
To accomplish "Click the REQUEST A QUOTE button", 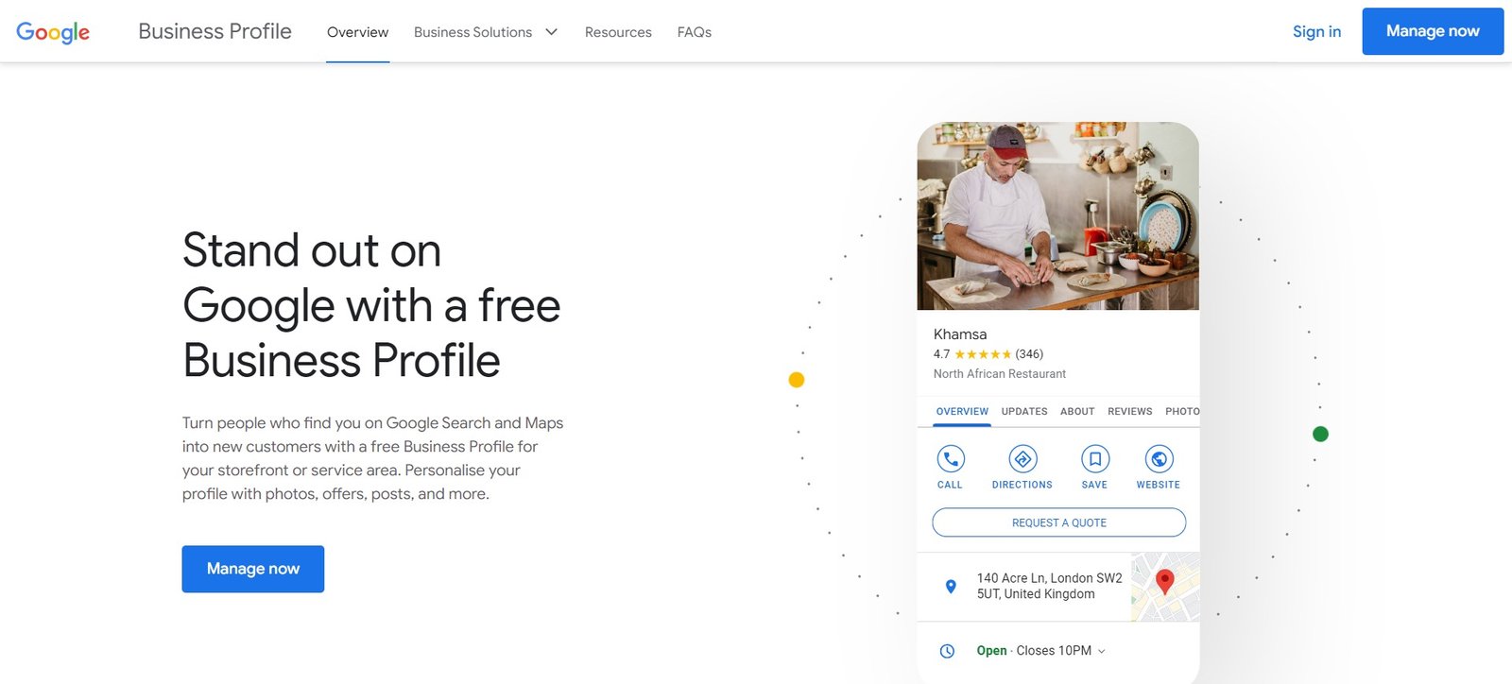I will point(1058,522).
